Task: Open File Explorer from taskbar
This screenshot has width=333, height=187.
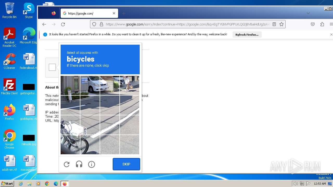Action: point(29,184)
